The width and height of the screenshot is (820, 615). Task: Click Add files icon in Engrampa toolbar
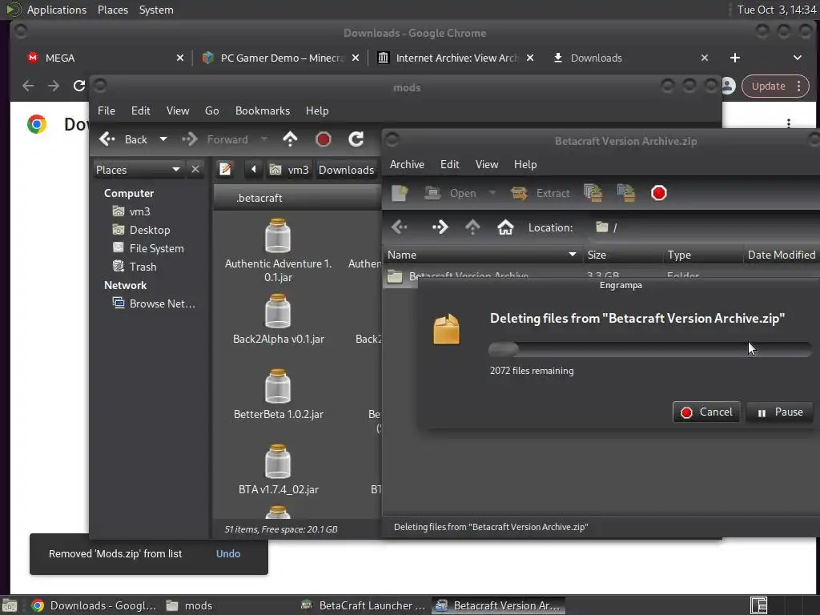[593, 193]
